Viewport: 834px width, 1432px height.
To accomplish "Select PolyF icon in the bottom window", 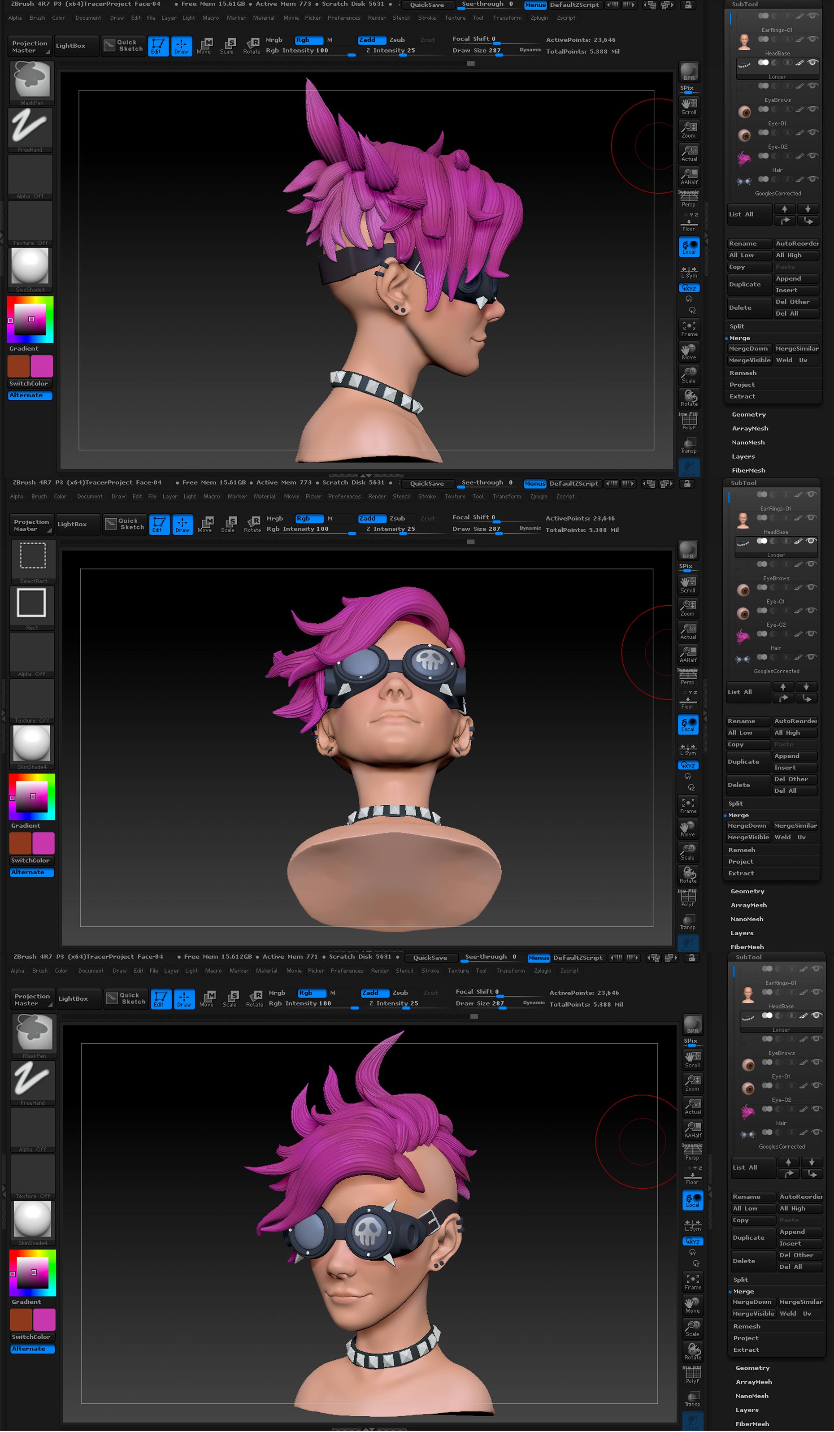I will tap(692, 1373).
